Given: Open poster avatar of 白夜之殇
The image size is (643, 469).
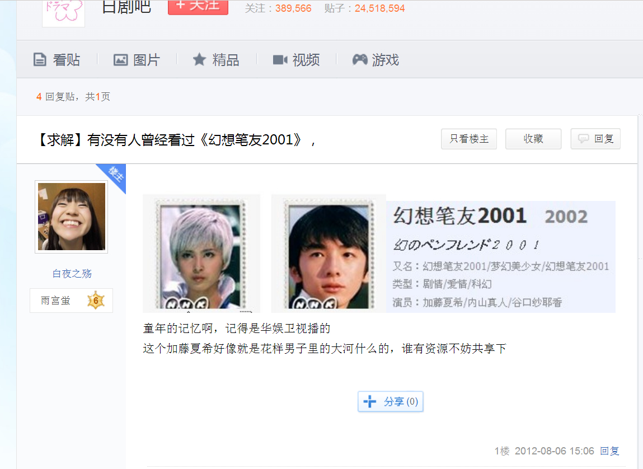Looking at the screenshot, I should [72, 217].
